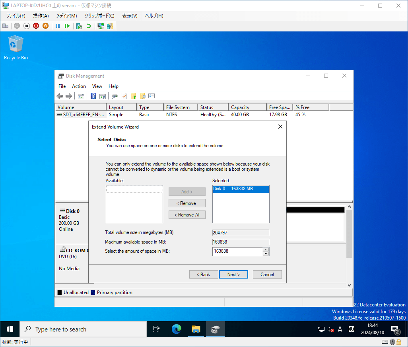Close the Extend Volume Wizard dialog
Screen dimensions: 408x347
(x=280, y=127)
